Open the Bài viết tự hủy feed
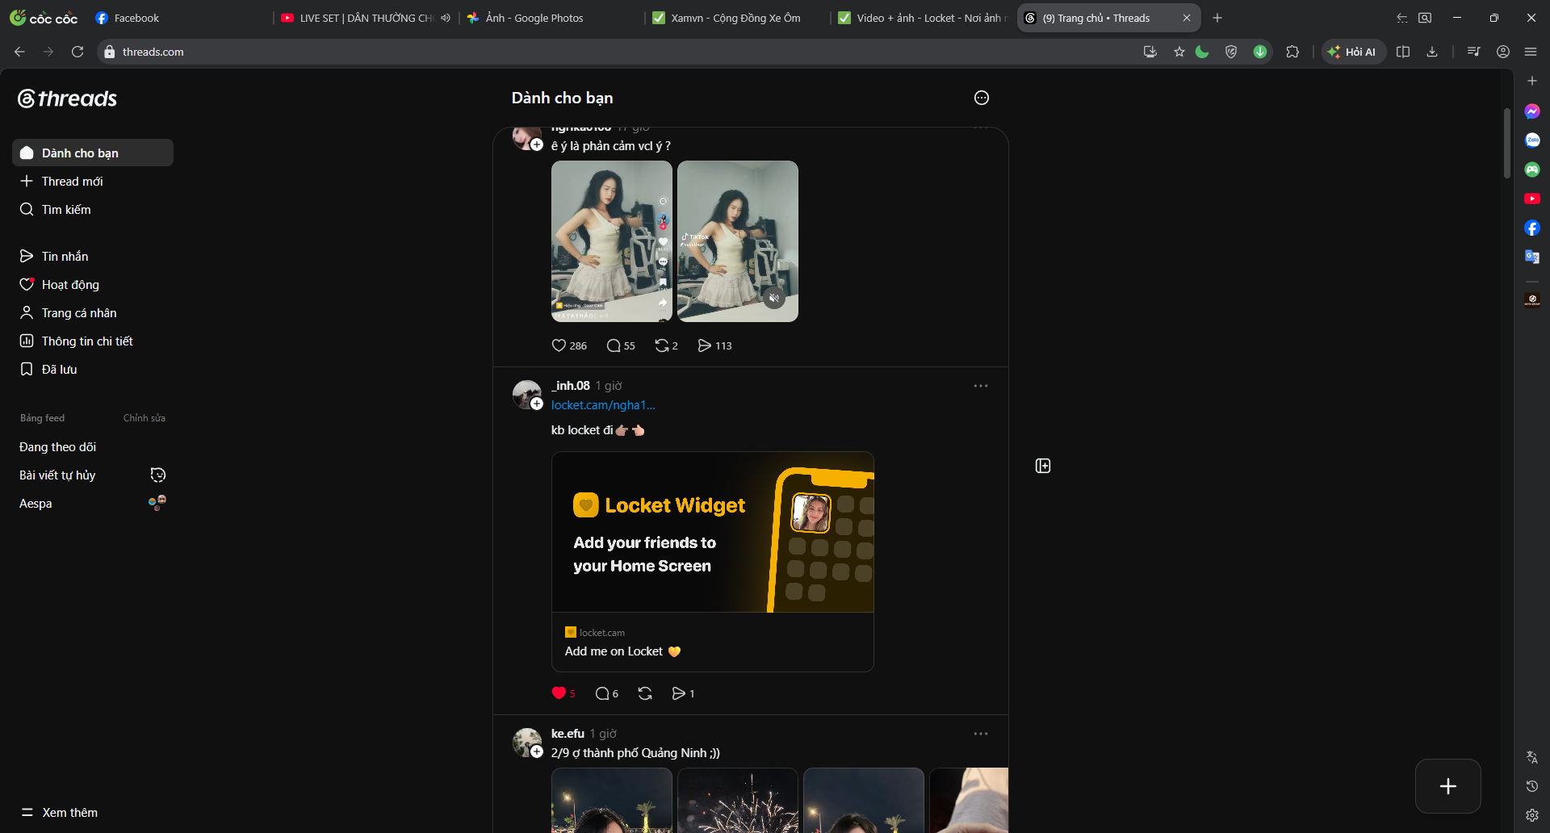 point(93,475)
